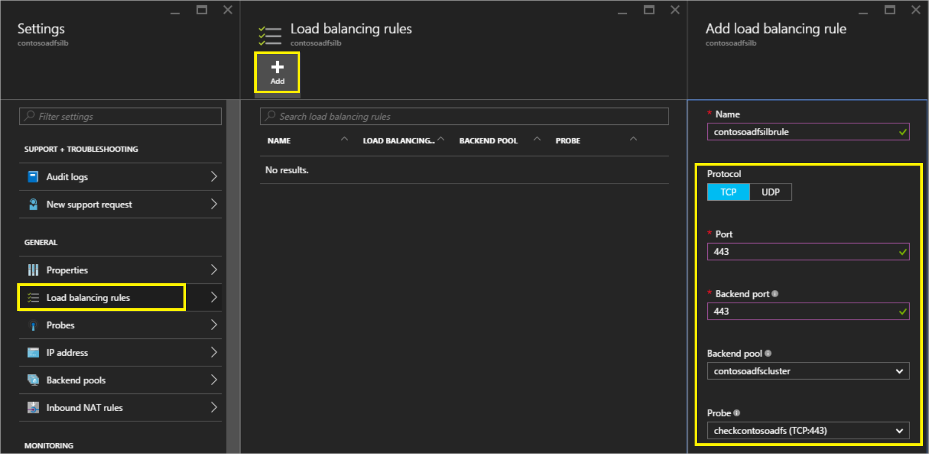Click the Inbound NAT rules icon
Viewport: 929px width, 454px height.
33,408
